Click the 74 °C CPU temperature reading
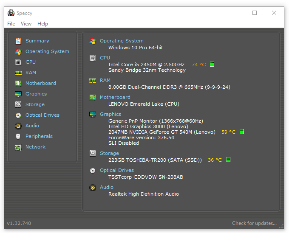This screenshot has width=289, height=233. [198, 65]
